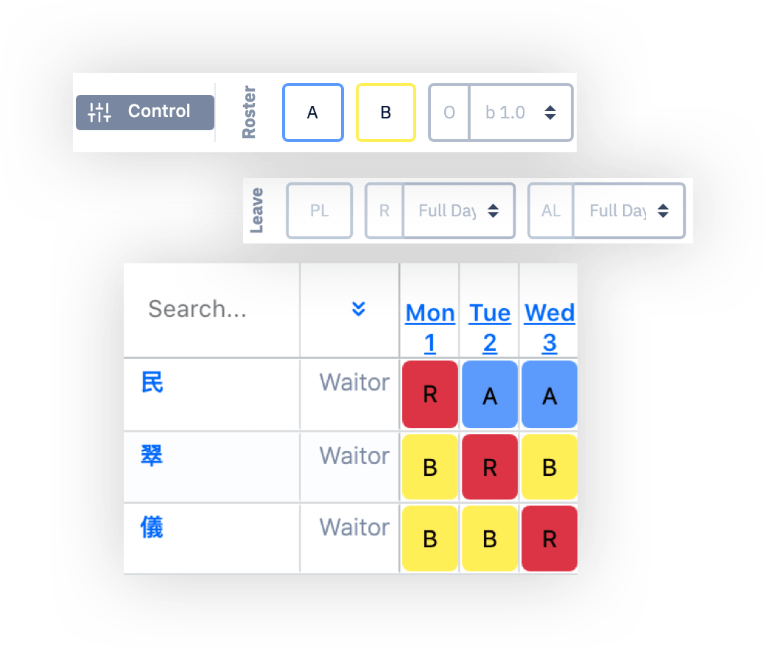Select 民's red R cell on Monday

click(430, 394)
